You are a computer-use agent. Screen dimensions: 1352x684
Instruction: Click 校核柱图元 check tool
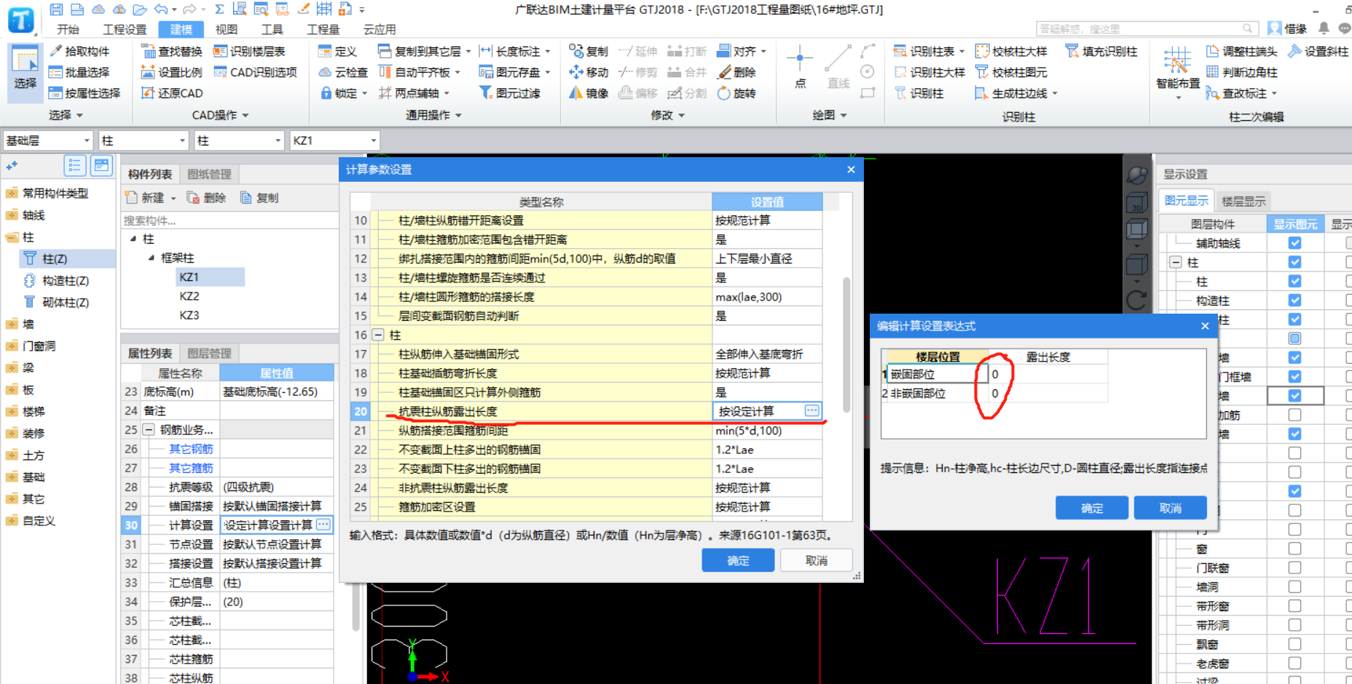pyautogui.click(x=1011, y=72)
